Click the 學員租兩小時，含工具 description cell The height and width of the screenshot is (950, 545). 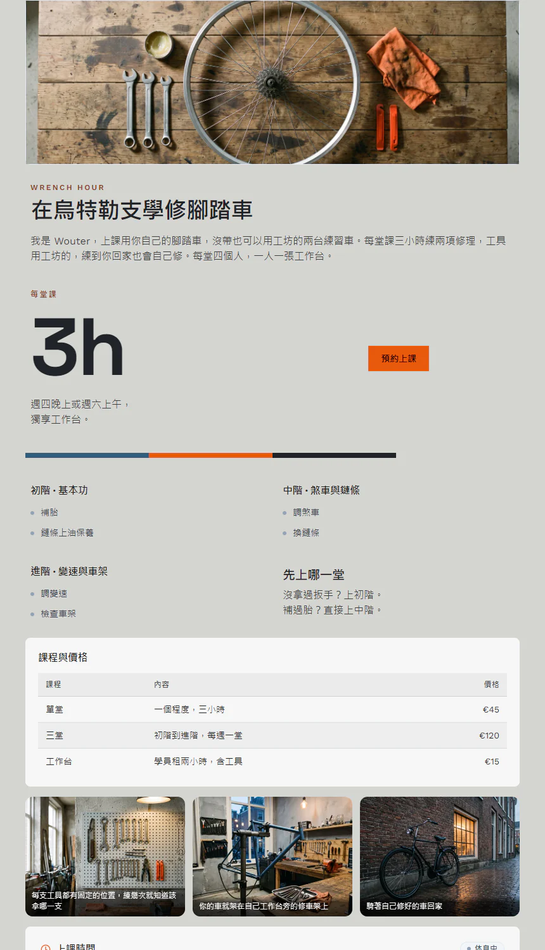(198, 761)
